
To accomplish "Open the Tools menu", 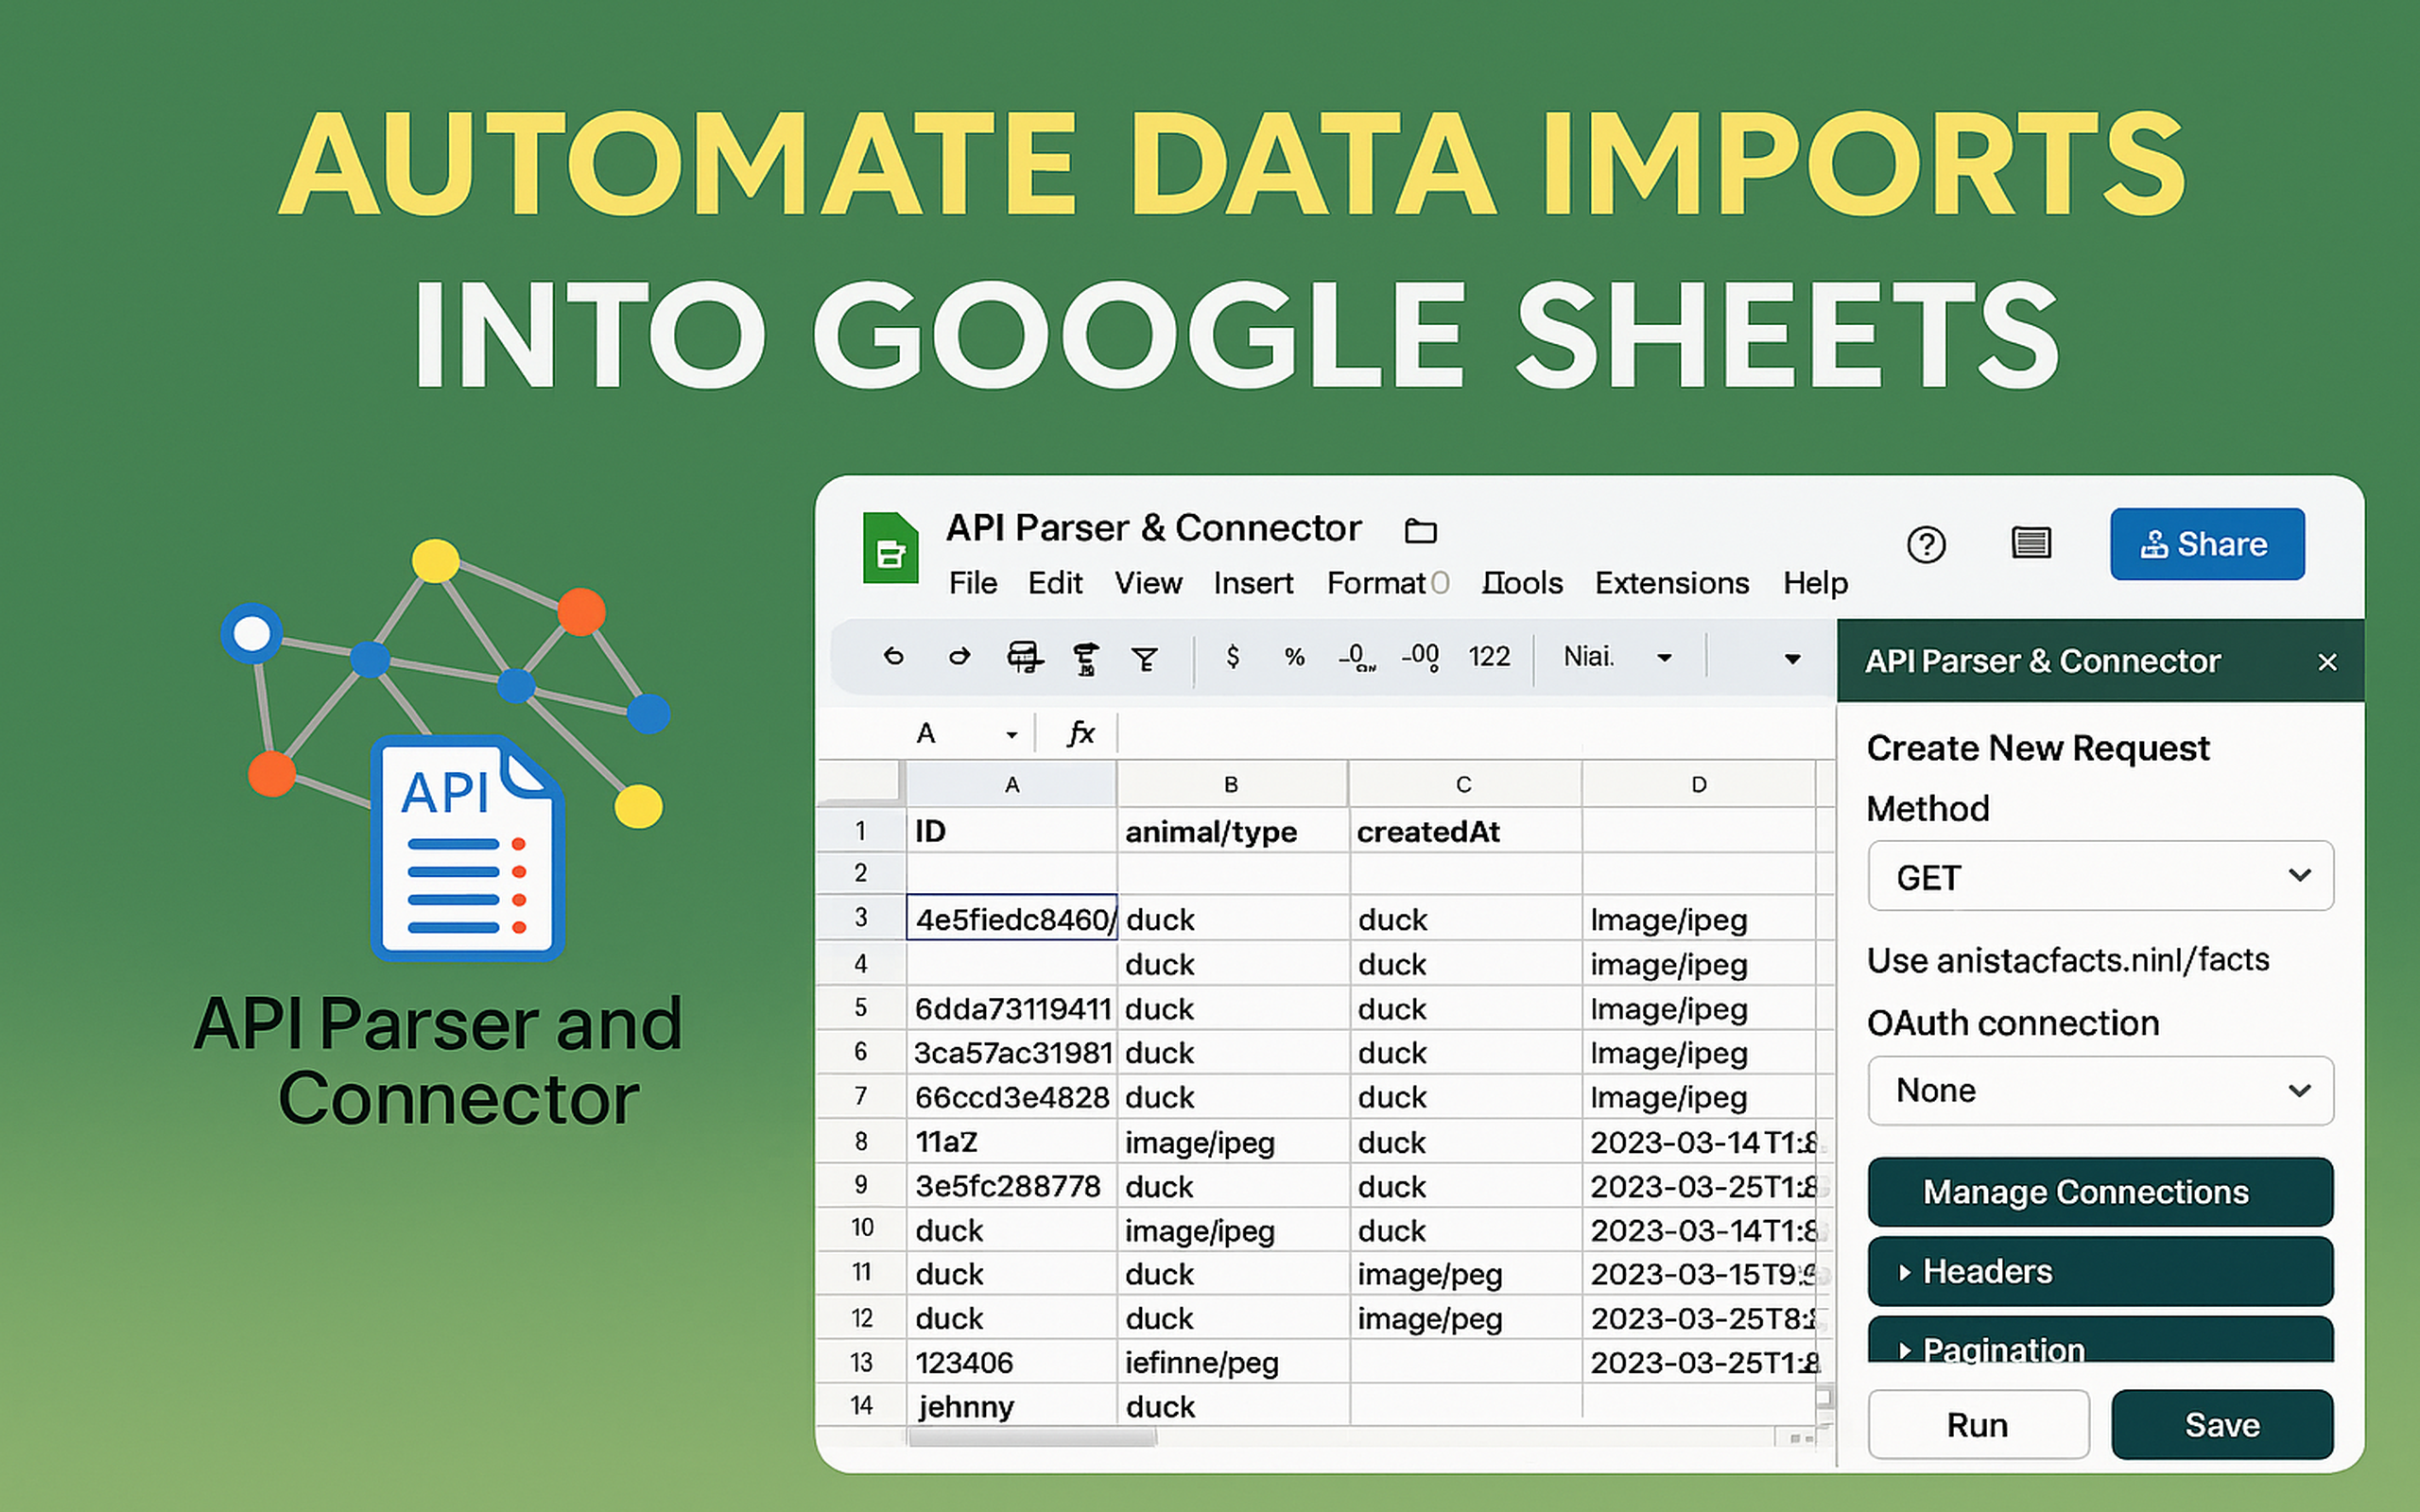I will [1522, 583].
